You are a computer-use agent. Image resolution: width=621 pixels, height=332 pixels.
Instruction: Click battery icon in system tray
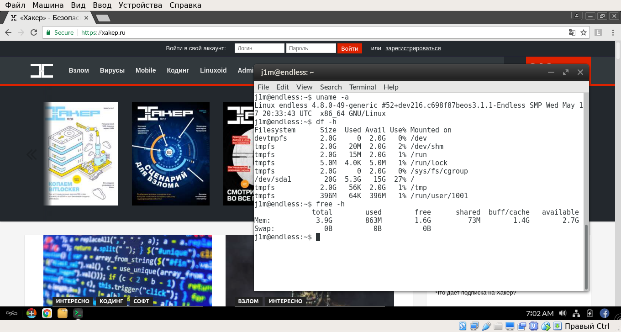[589, 313]
